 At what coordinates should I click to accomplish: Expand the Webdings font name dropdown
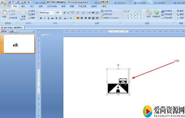point(54,13)
